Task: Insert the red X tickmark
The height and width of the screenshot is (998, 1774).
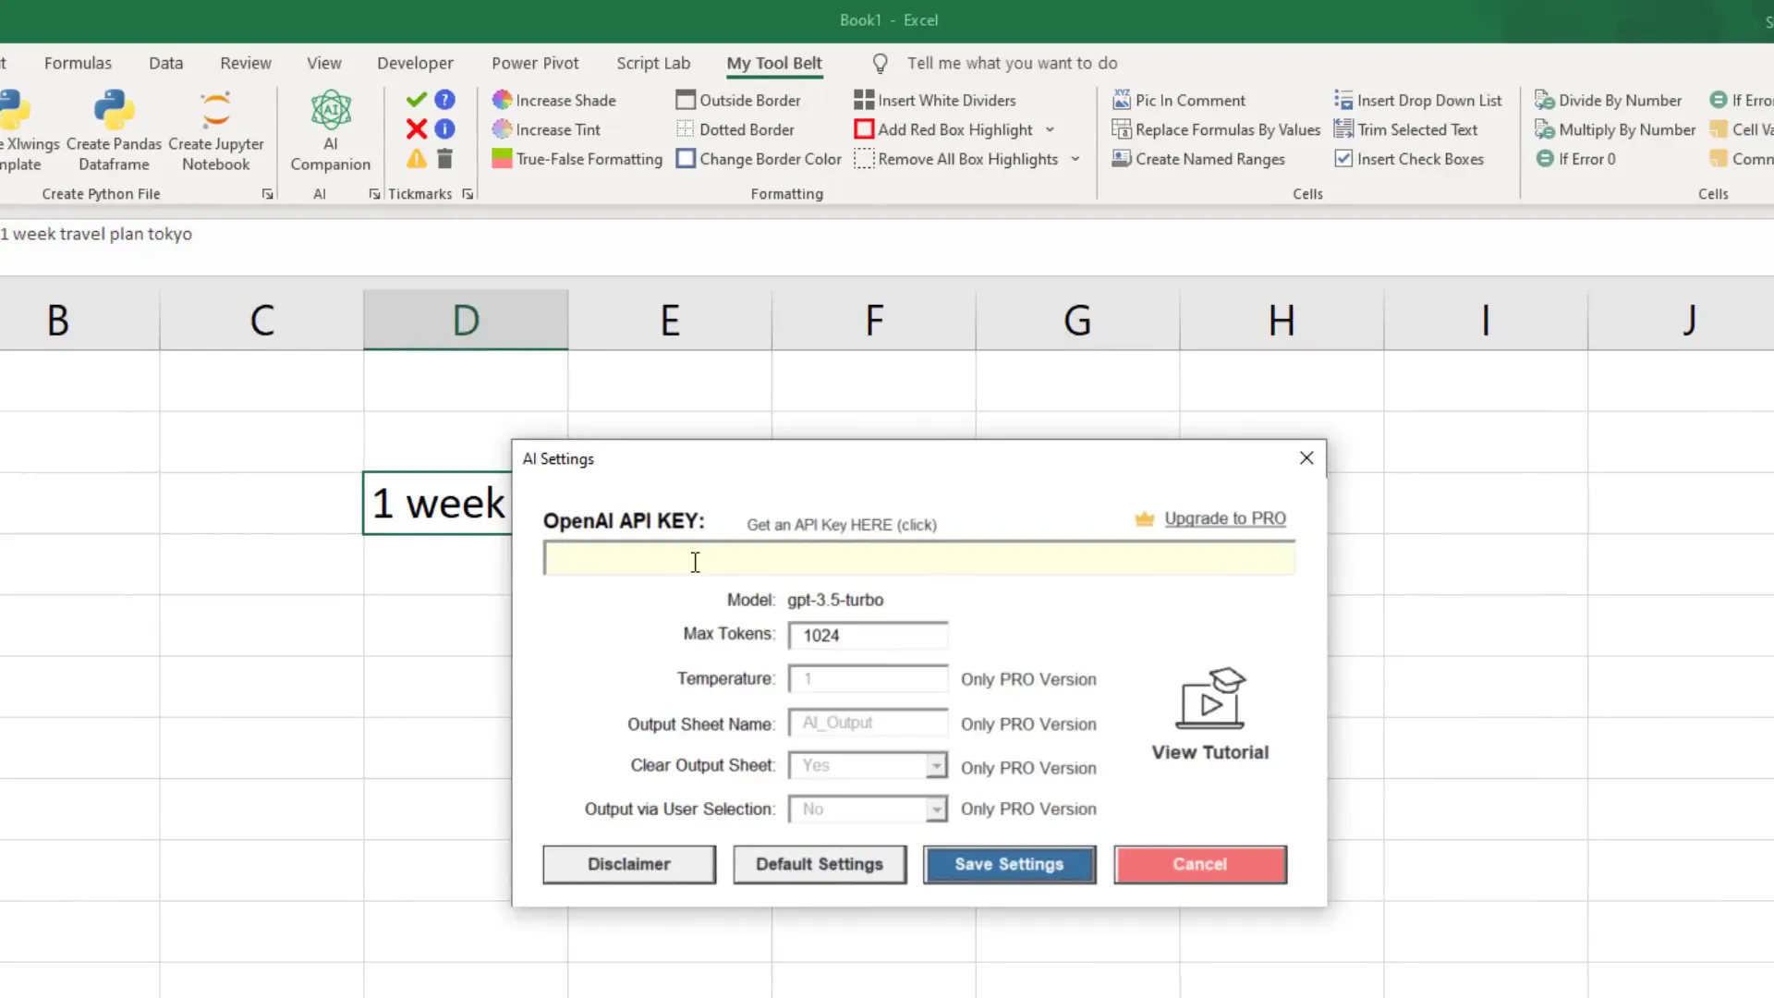Action: [x=417, y=129]
